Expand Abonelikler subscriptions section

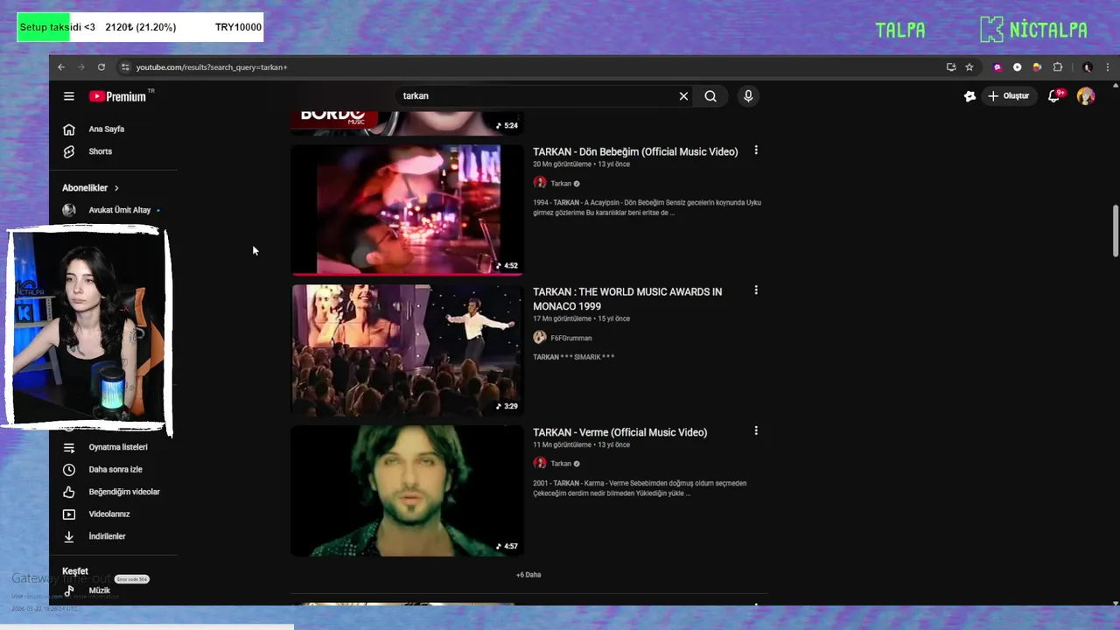(90, 188)
